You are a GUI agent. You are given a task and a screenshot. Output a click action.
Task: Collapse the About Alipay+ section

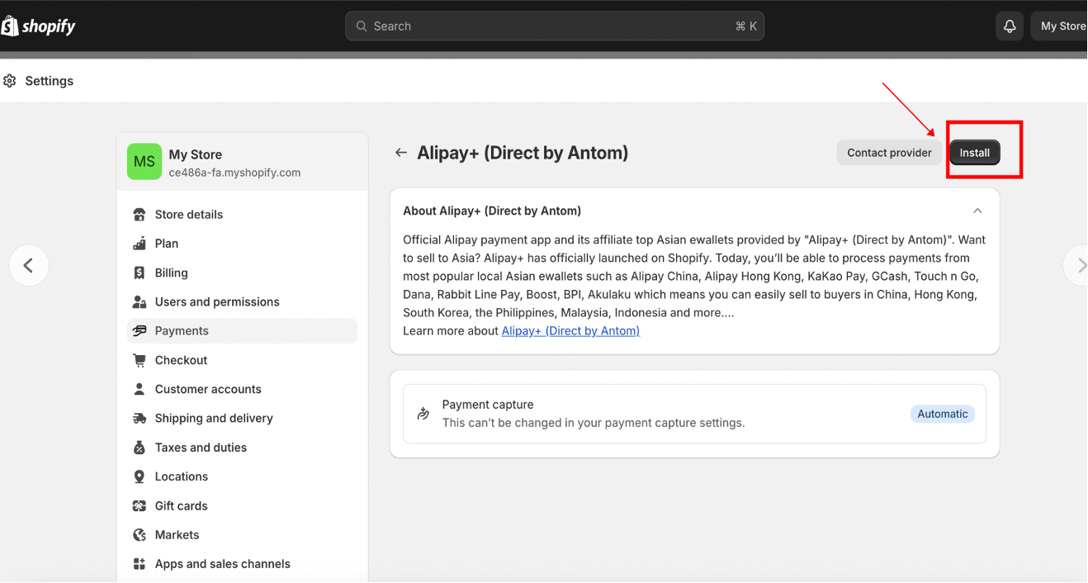tap(977, 211)
